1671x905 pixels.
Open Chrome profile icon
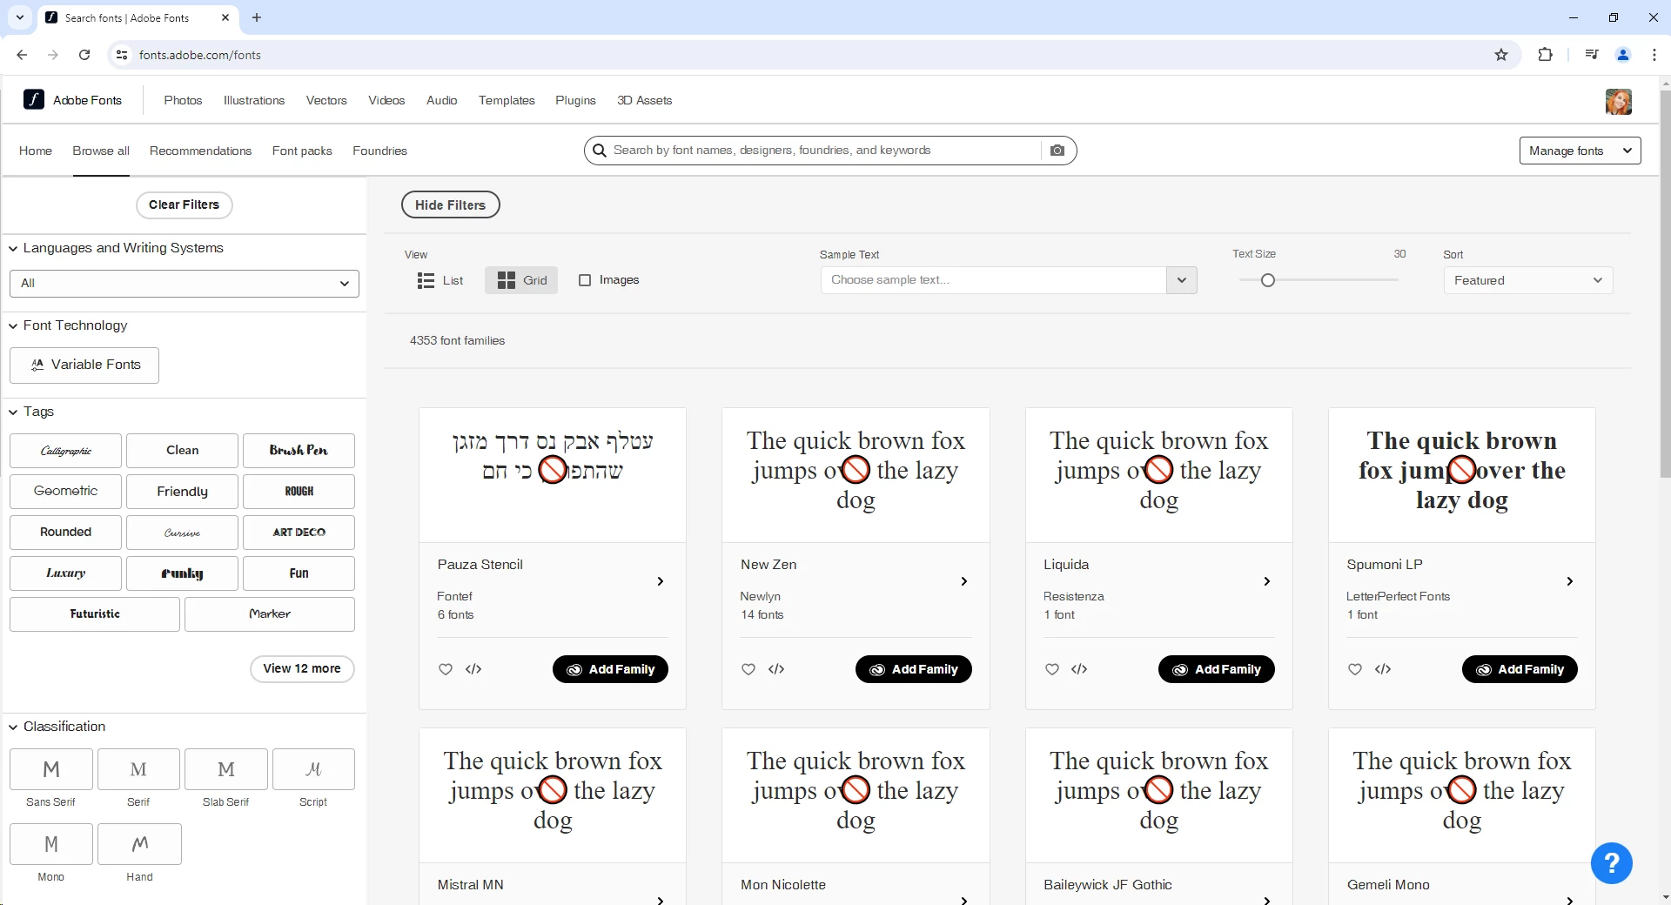click(1623, 55)
